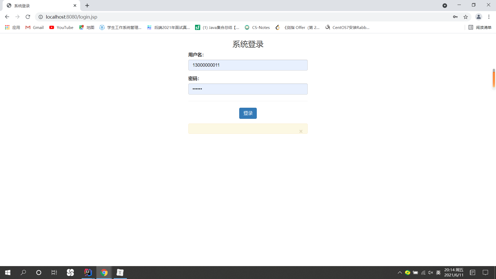This screenshot has height=279, width=496.
Task: Open the Chrome profile avatar icon
Action: pyautogui.click(x=478, y=17)
